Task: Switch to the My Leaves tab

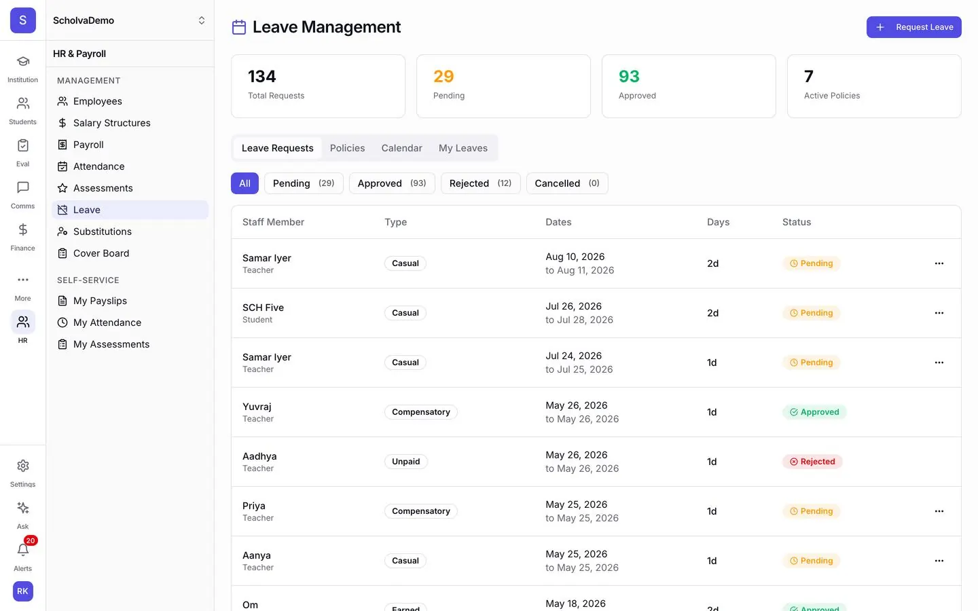Action: pyautogui.click(x=463, y=148)
